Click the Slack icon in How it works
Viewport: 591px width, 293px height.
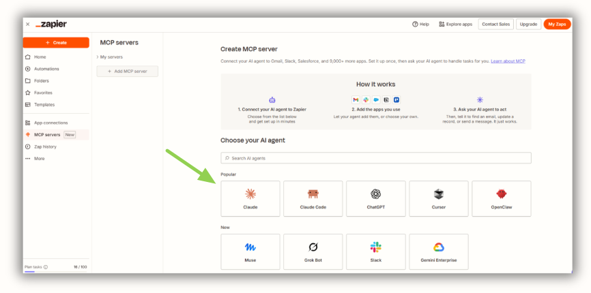(x=366, y=100)
